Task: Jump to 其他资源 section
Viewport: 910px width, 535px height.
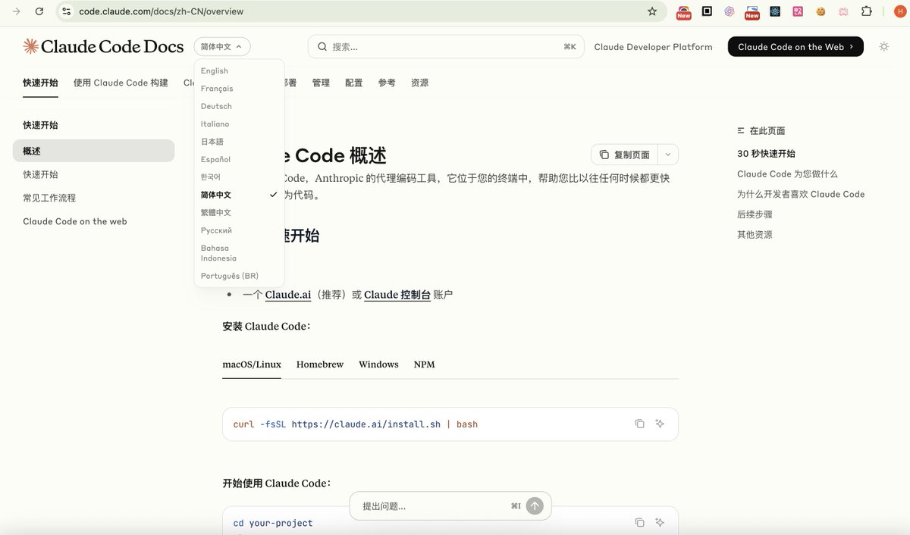Action: pos(755,235)
